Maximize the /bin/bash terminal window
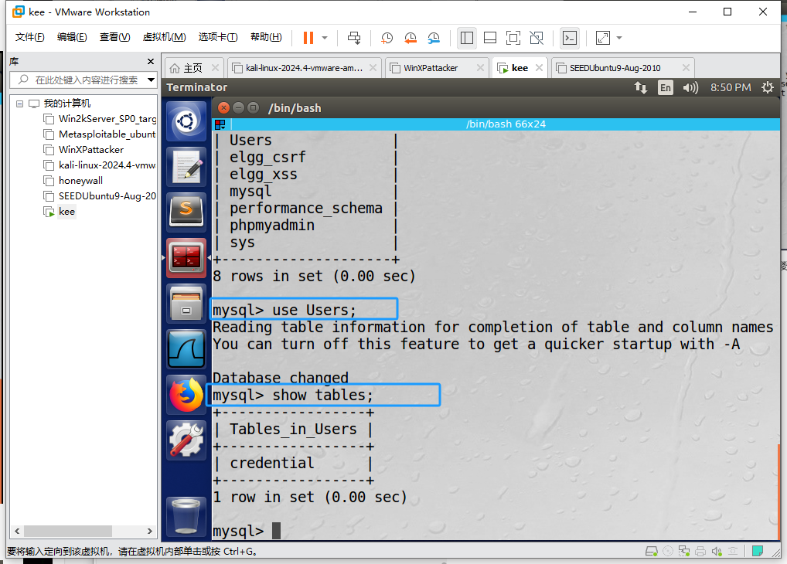Screen dimensions: 787x564 pyautogui.click(x=253, y=108)
